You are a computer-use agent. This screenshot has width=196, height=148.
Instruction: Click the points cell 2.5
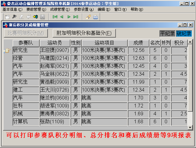pyautogui.click(x=179, y=114)
